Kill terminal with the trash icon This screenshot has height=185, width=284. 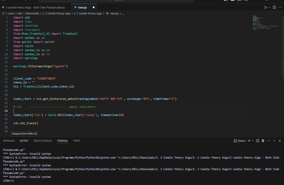[x=263, y=141]
